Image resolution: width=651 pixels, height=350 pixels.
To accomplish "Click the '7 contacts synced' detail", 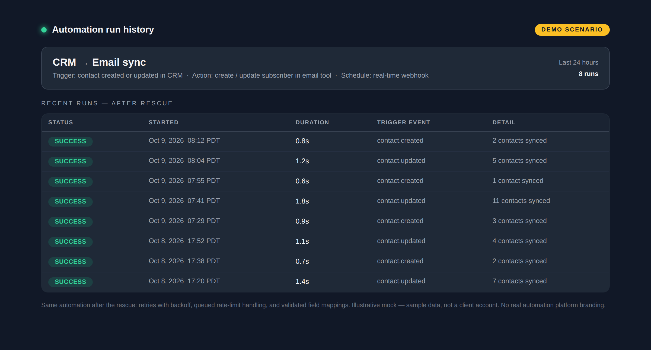I will [519, 281].
